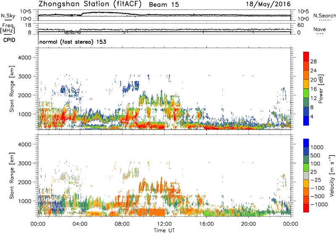Click the '-500' Velocity colorbar value

click(318, 196)
